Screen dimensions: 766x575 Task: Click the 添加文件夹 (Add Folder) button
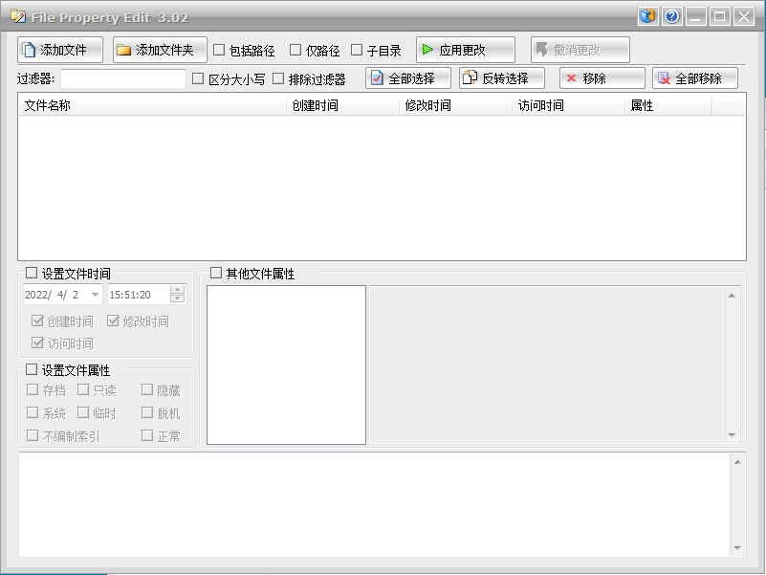pyautogui.click(x=160, y=50)
